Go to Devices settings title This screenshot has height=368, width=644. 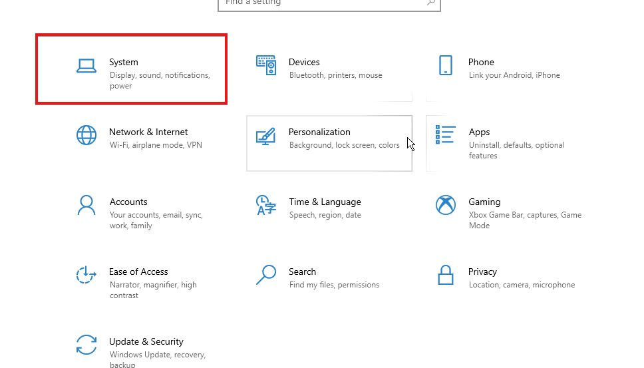pos(304,62)
